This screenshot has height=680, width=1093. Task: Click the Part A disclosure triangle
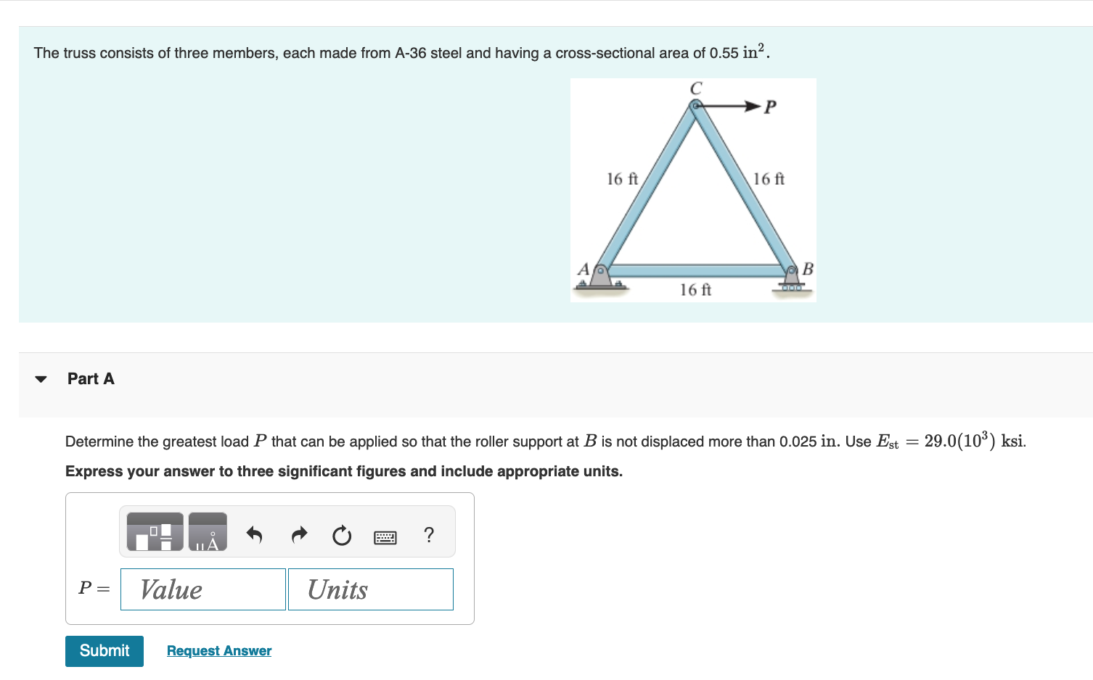tap(41, 378)
